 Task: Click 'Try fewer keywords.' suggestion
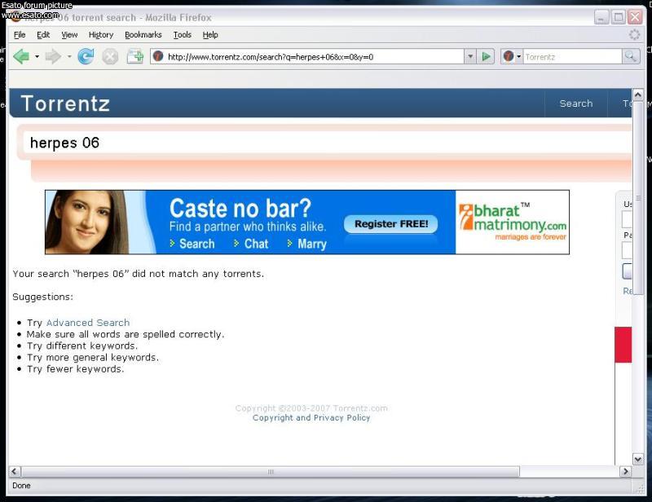(x=76, y=369)
